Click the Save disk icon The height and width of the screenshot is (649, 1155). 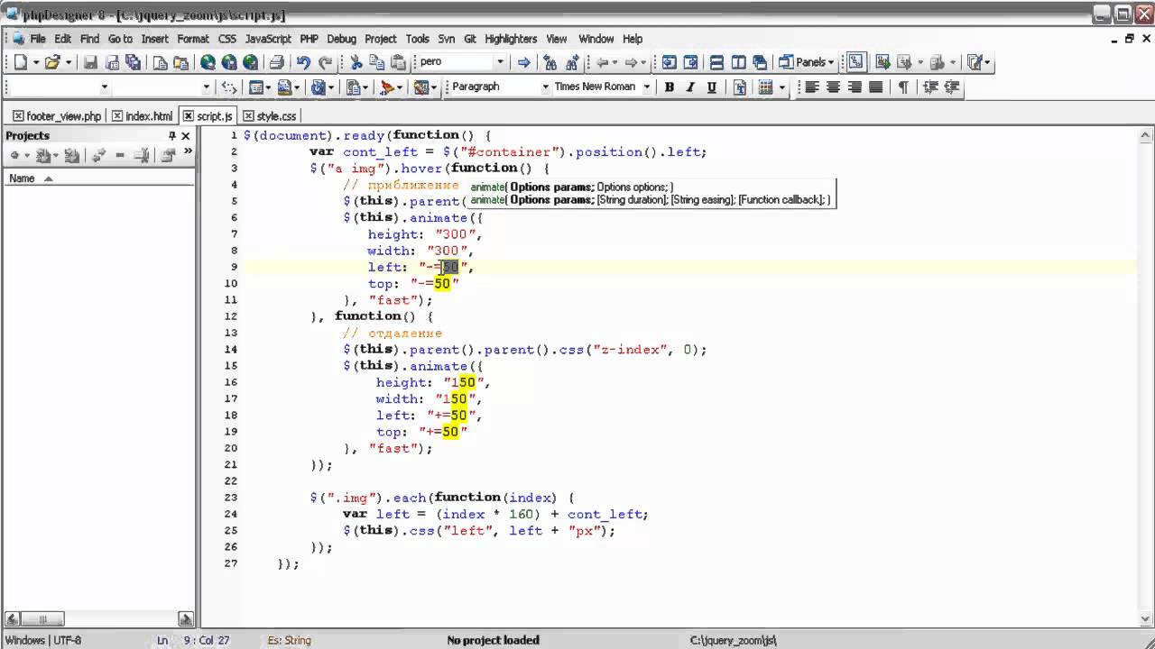(x=90, y=62)
